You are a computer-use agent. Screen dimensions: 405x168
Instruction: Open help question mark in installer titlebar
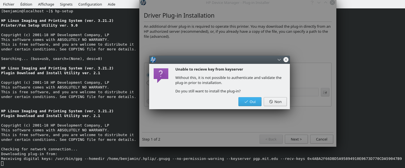(x=312, y=3)
